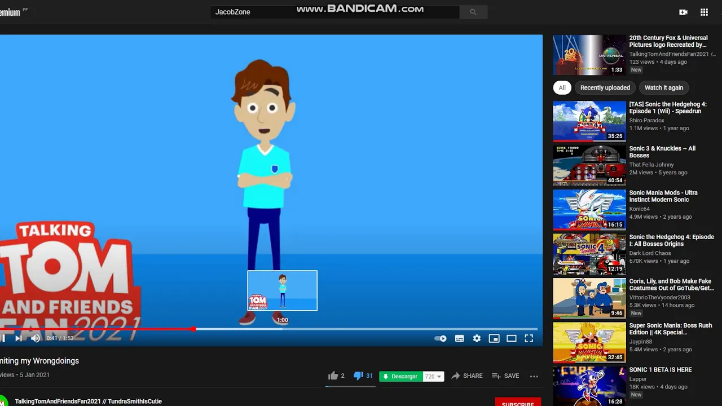This screenshot has height=406, width=722.
Task: Open Sonic 3 & Knuckles All Bosses thumbnail
Action: coord(589,166)
